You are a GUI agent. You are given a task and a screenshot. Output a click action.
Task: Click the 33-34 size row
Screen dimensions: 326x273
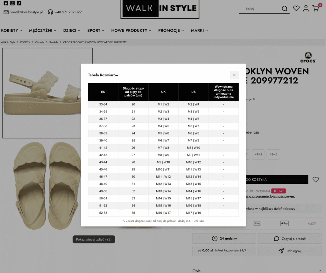(x=163, y=104)
